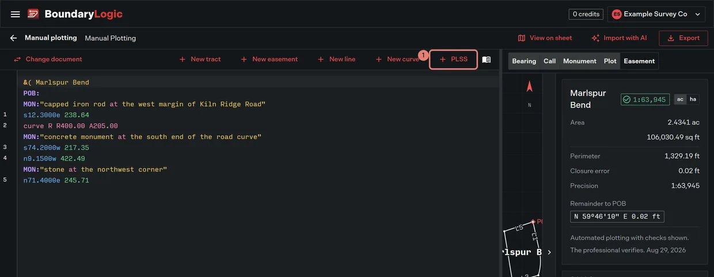Switch to the Bearing tab
The image size is (714, 277).
[524, 61]
